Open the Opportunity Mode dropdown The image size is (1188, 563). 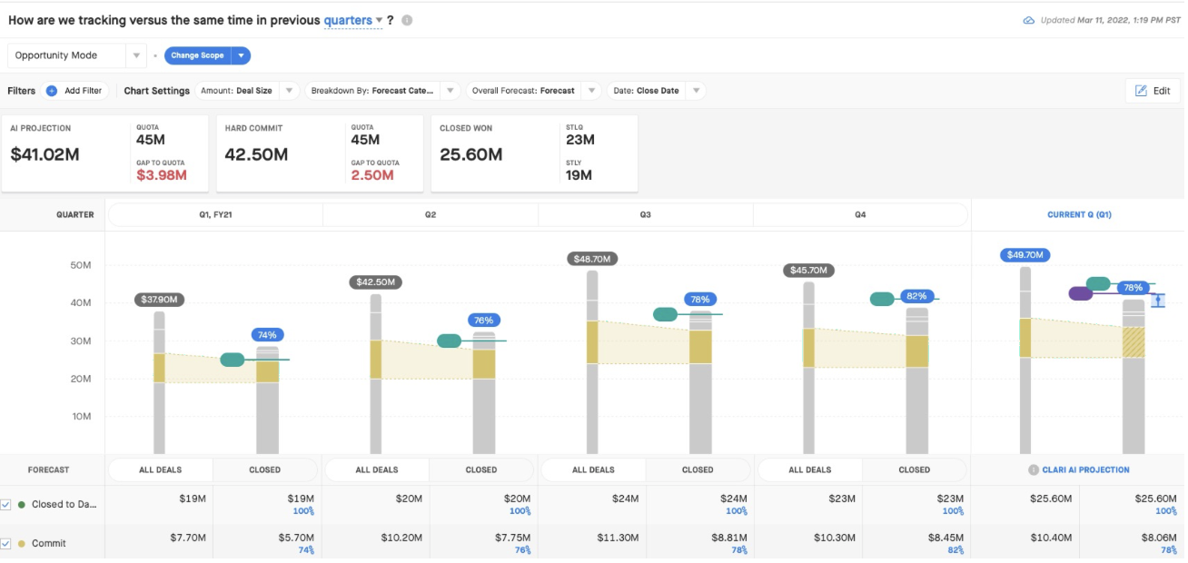pos(77,55)
